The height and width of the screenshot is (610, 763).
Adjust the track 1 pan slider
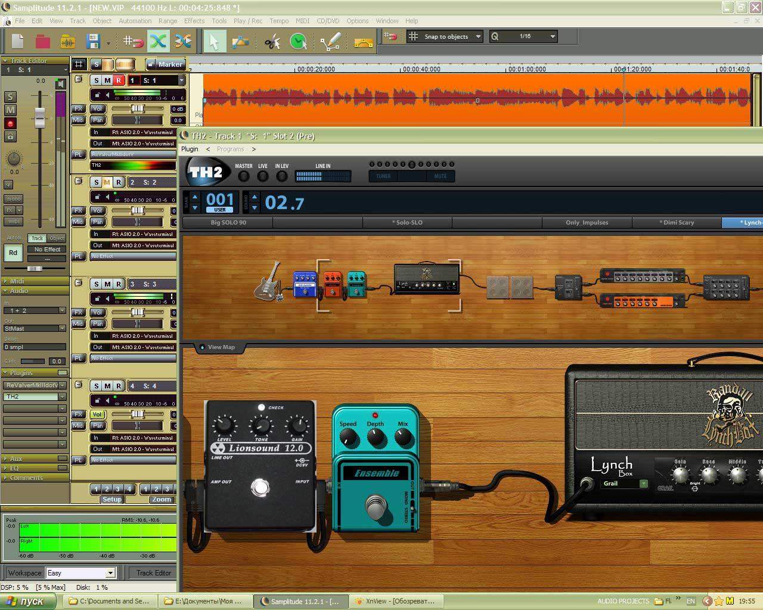pos(138,120)
